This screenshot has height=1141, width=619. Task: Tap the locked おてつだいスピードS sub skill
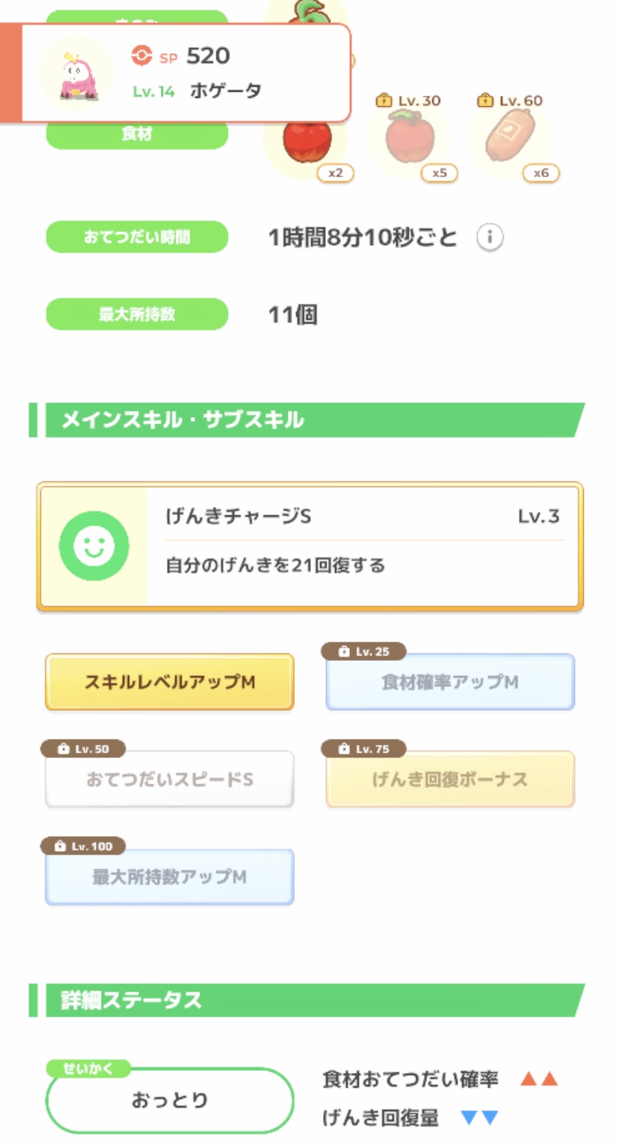point(170,780)
